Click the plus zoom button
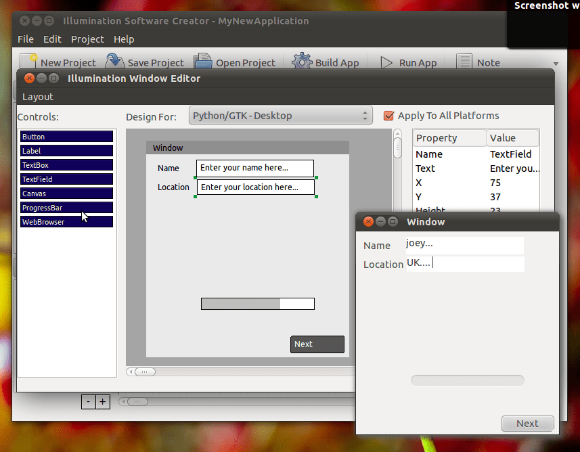The height and width of the screenshot is (452, 580). click(103, 402)
